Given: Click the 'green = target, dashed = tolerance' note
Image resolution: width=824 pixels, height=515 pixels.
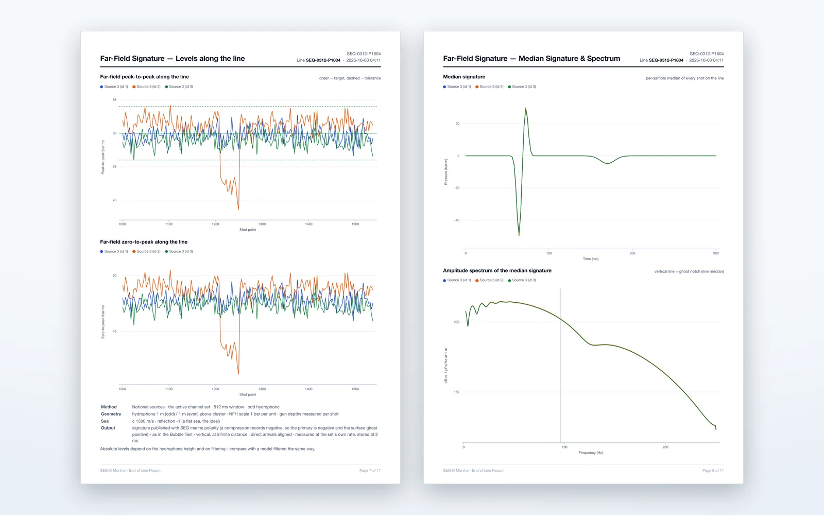Looking at the screenshot, I should tap(350, 78).
